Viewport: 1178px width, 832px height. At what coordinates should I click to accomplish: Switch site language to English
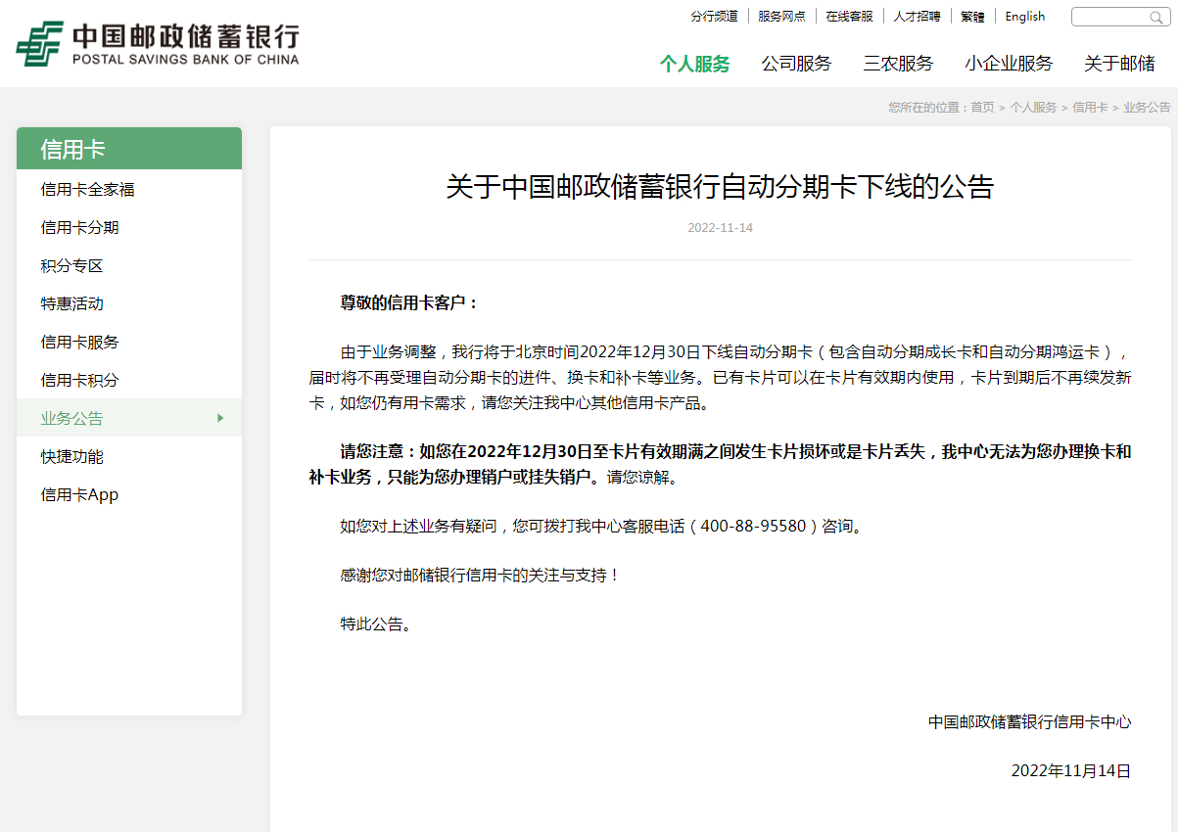[x=1024, y=17]
